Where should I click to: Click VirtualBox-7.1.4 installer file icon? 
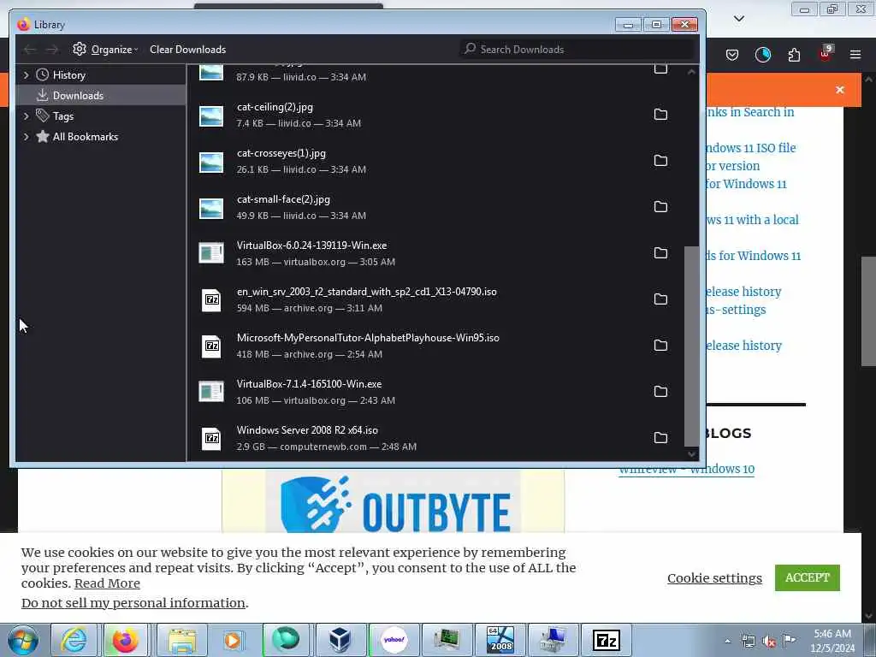211,392
